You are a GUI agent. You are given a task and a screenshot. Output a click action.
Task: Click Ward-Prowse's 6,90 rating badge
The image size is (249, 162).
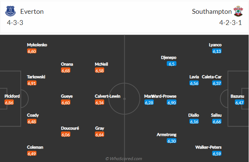(171, 102)
